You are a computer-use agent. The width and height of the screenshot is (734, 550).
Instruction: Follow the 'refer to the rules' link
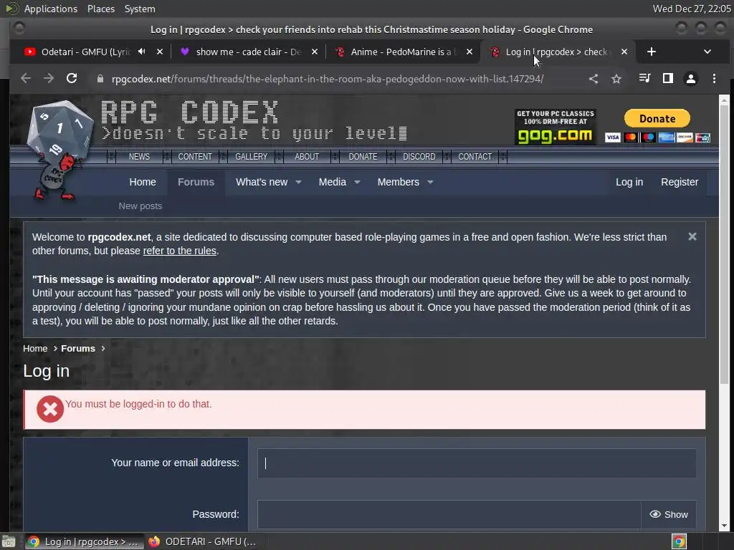[180, 251]
